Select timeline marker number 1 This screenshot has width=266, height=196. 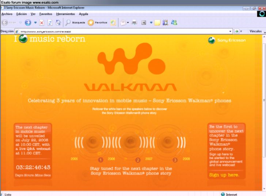point(100,160)
